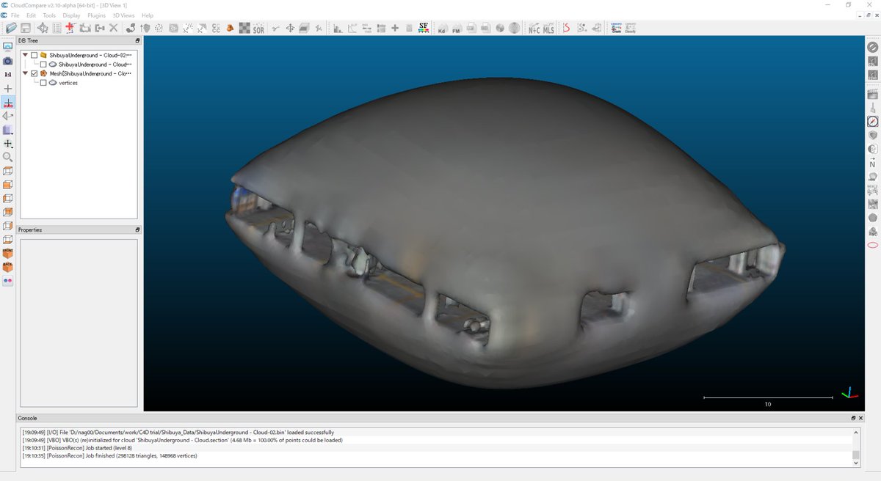Select the point picking tool icon
881x481 pixels.
click(43, 29)
